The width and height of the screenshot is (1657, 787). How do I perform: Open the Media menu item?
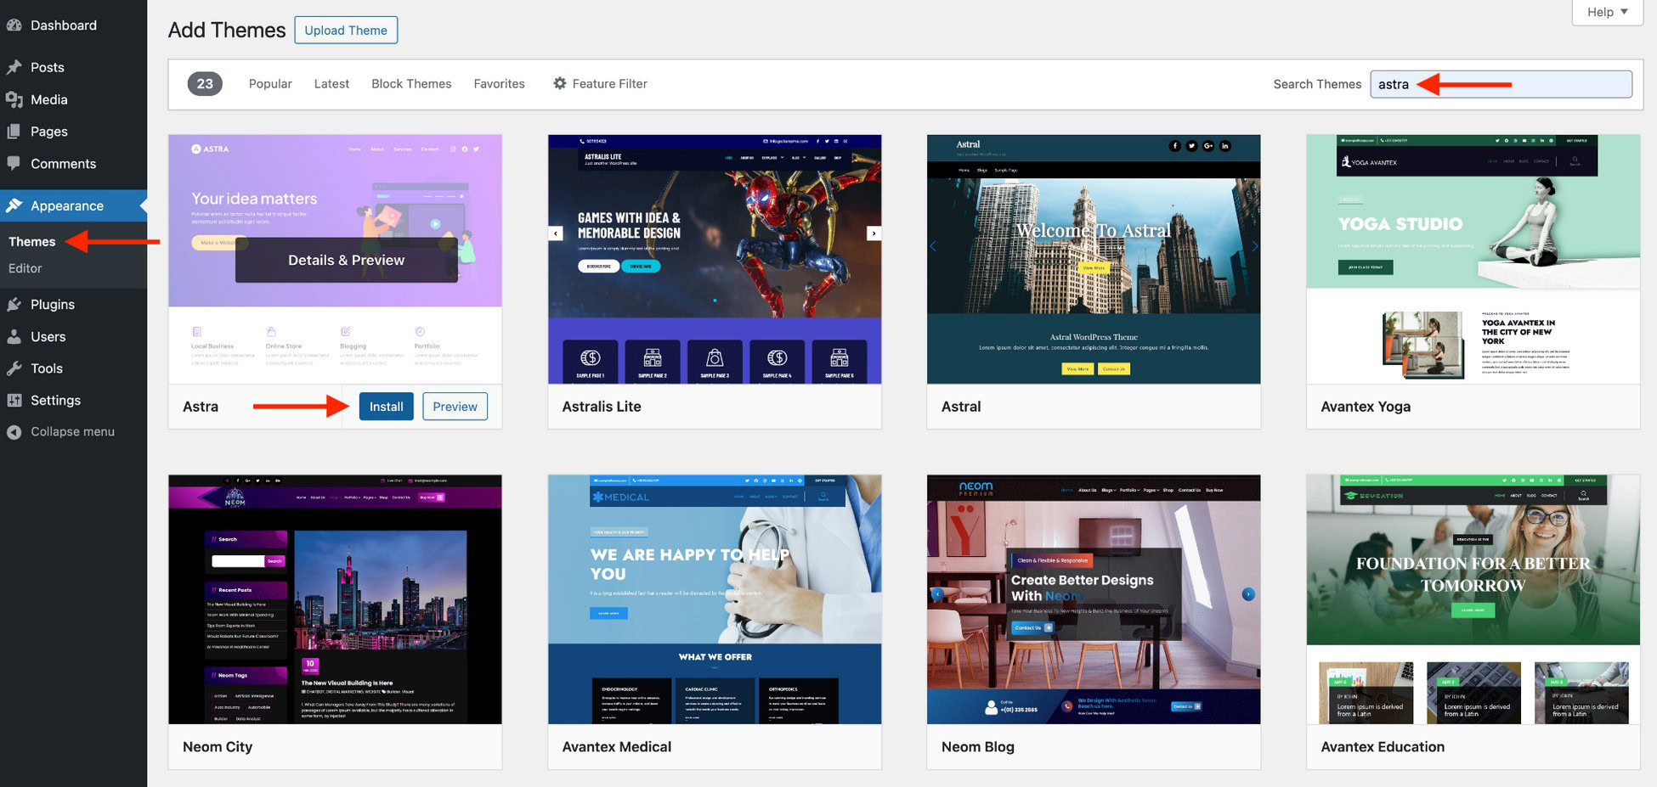49,99
